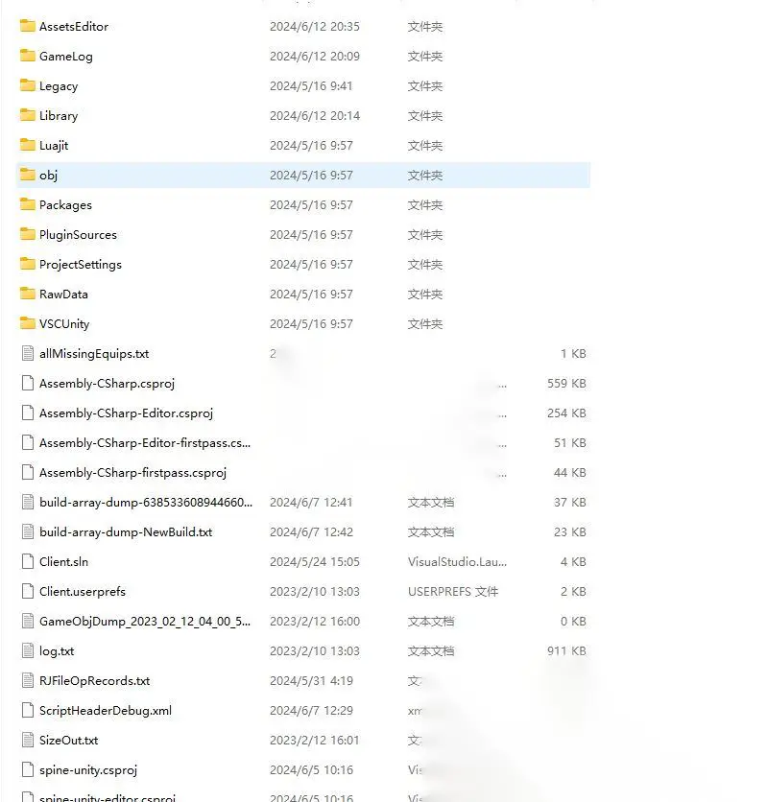767x802 pixels.
Task: Click the obj folder icon
Action: (28, 175)
